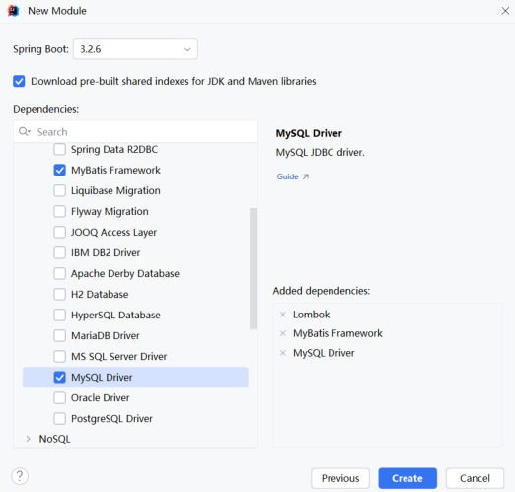Click the 'MySQL JDBC driver.' description text

click(320, 152)
